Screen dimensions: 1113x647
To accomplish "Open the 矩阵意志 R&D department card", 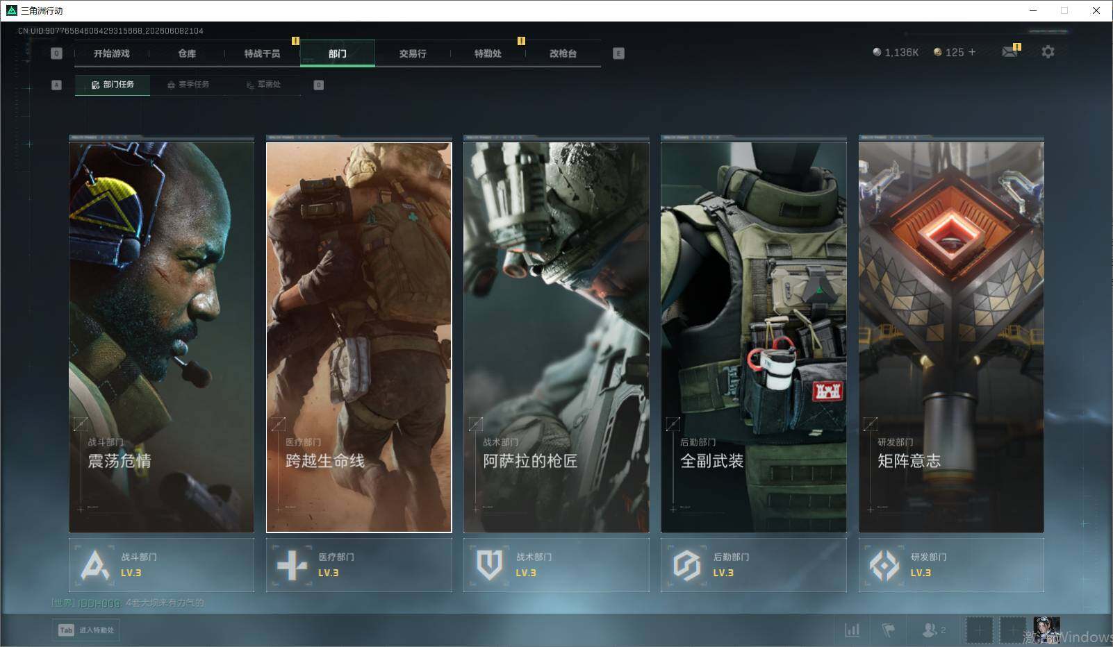I will pyautogui.click(x=951, y=337).
